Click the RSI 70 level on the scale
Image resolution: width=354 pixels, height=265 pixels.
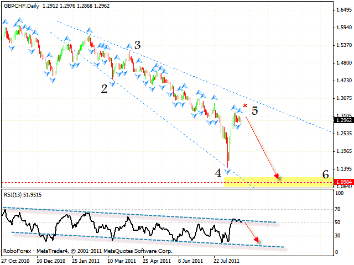(x=339, y=210)
